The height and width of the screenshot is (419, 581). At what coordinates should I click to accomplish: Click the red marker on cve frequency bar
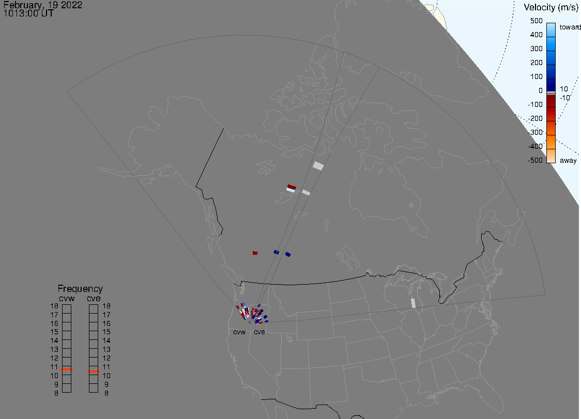coord(94,371)
